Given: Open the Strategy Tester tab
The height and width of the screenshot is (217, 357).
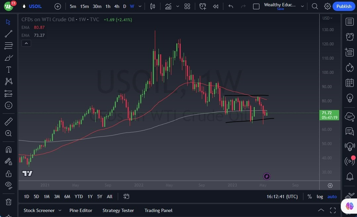Looking at the screenshot, I should click(118, 210).
